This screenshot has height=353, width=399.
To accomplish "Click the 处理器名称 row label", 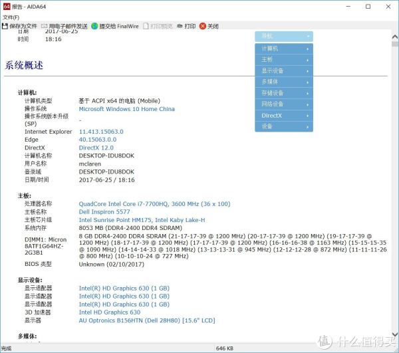I will click(38, 203).
